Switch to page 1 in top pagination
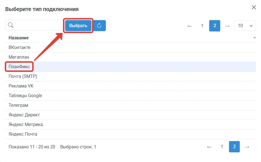The image size is (261, 162). (x=202, y=26)
